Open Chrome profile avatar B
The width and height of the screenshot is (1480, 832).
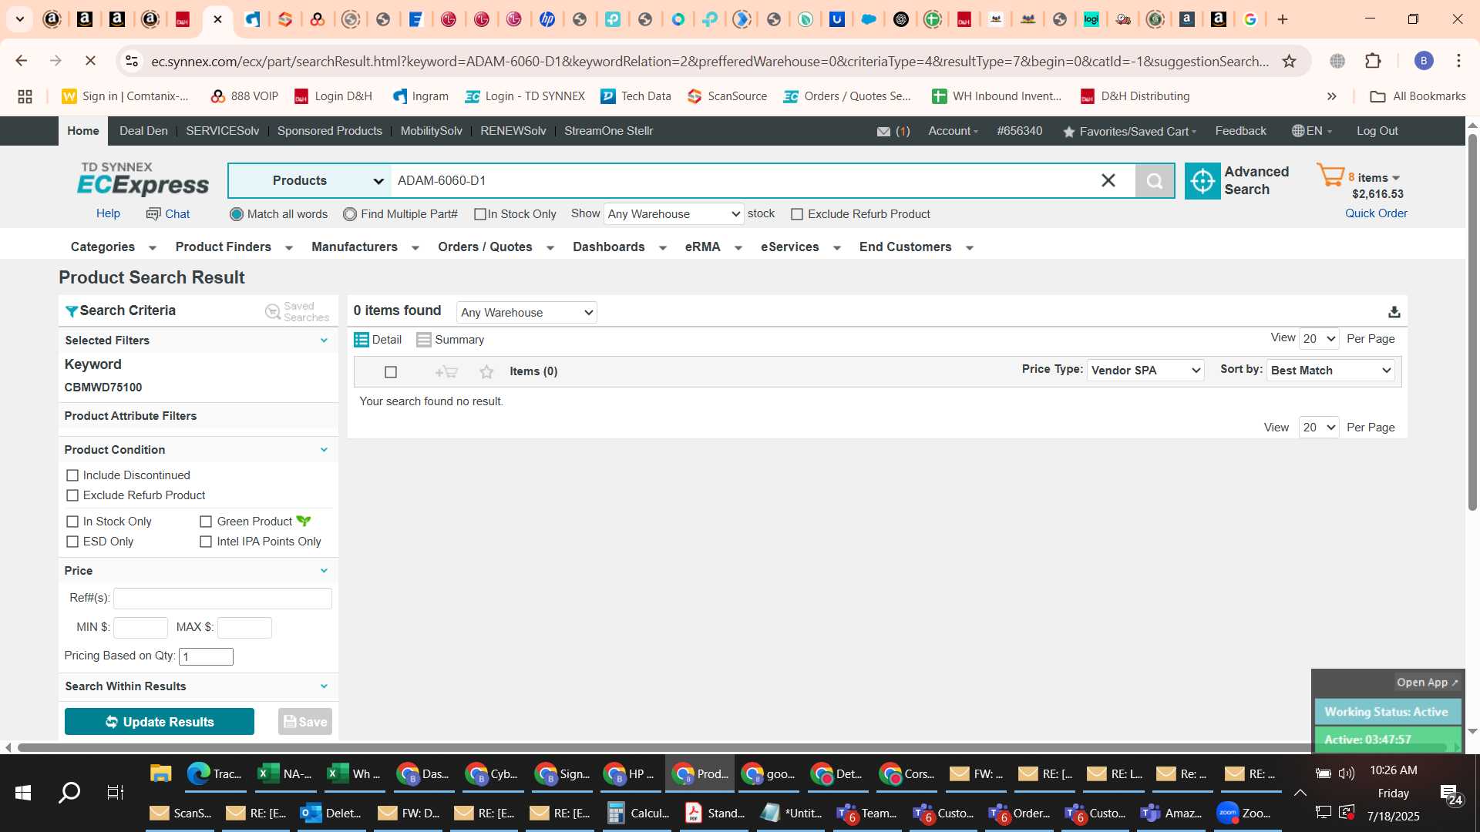1424,61
